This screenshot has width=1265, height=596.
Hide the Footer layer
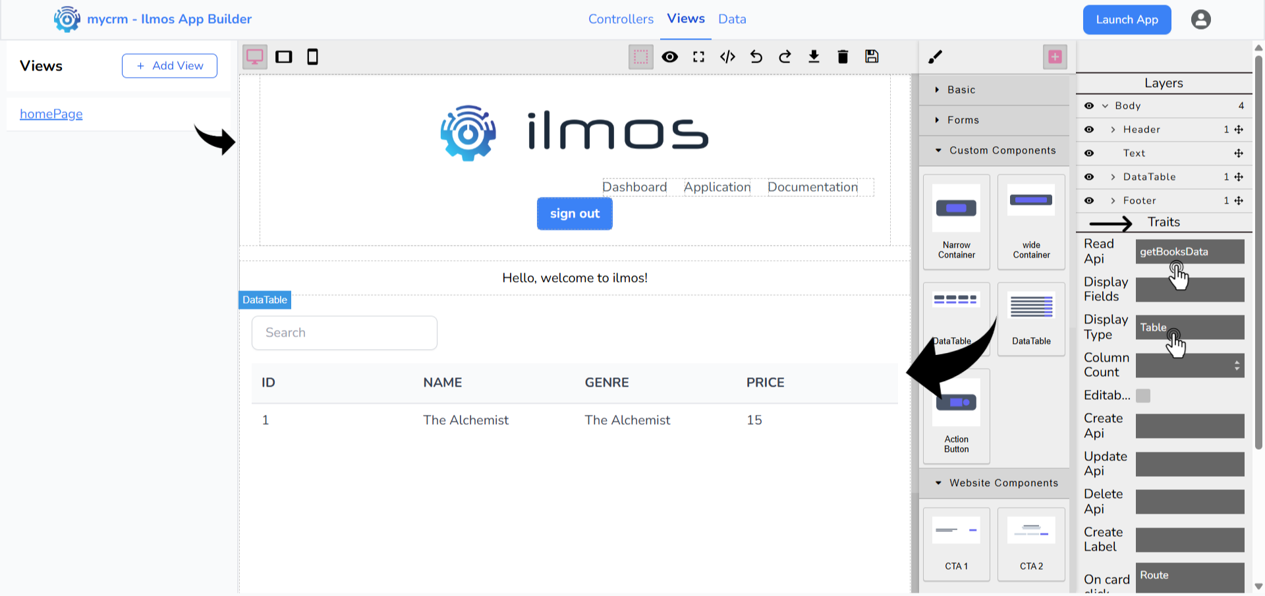[1089, 201]
